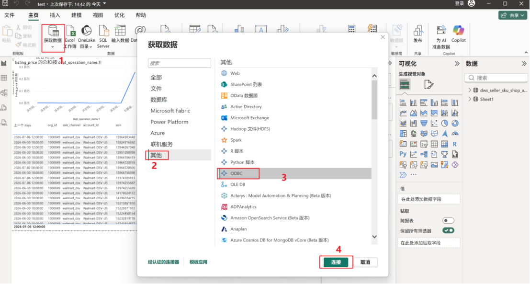530x284 pixels.
Task: Expand the Sheet1 table
Action: 470,99
